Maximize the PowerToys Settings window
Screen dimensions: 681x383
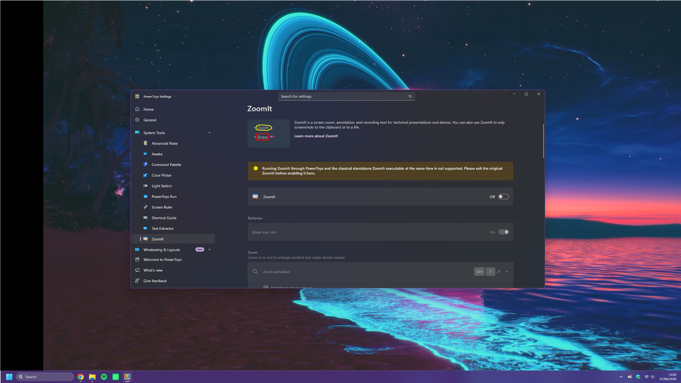click(x=527, y=94)
